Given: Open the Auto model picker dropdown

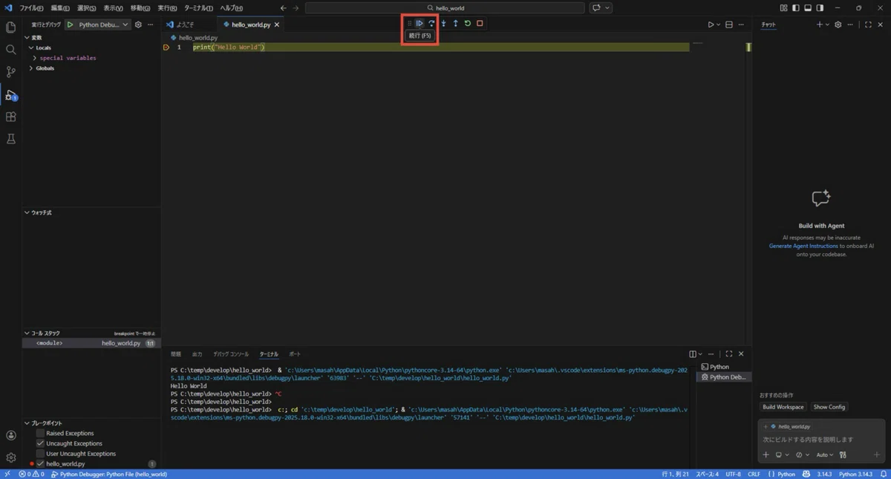Looking at the screenshot, I should [825, 454].
